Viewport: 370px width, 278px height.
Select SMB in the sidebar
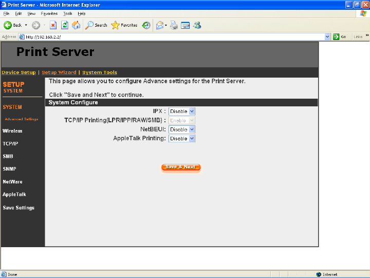coord(8,156)
